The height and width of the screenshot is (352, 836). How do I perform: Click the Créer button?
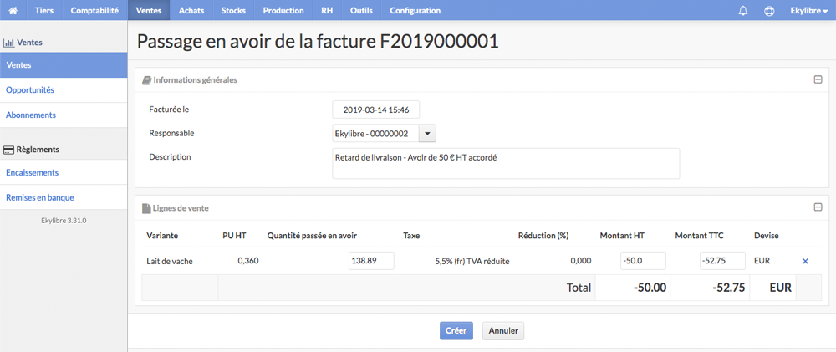tap(456, 330)
